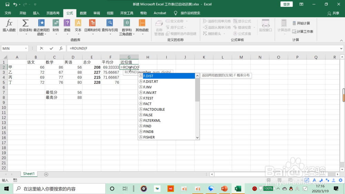Open Calculation Options (计算选项)
The image size is (345, 194).
[x=284, y=27]
